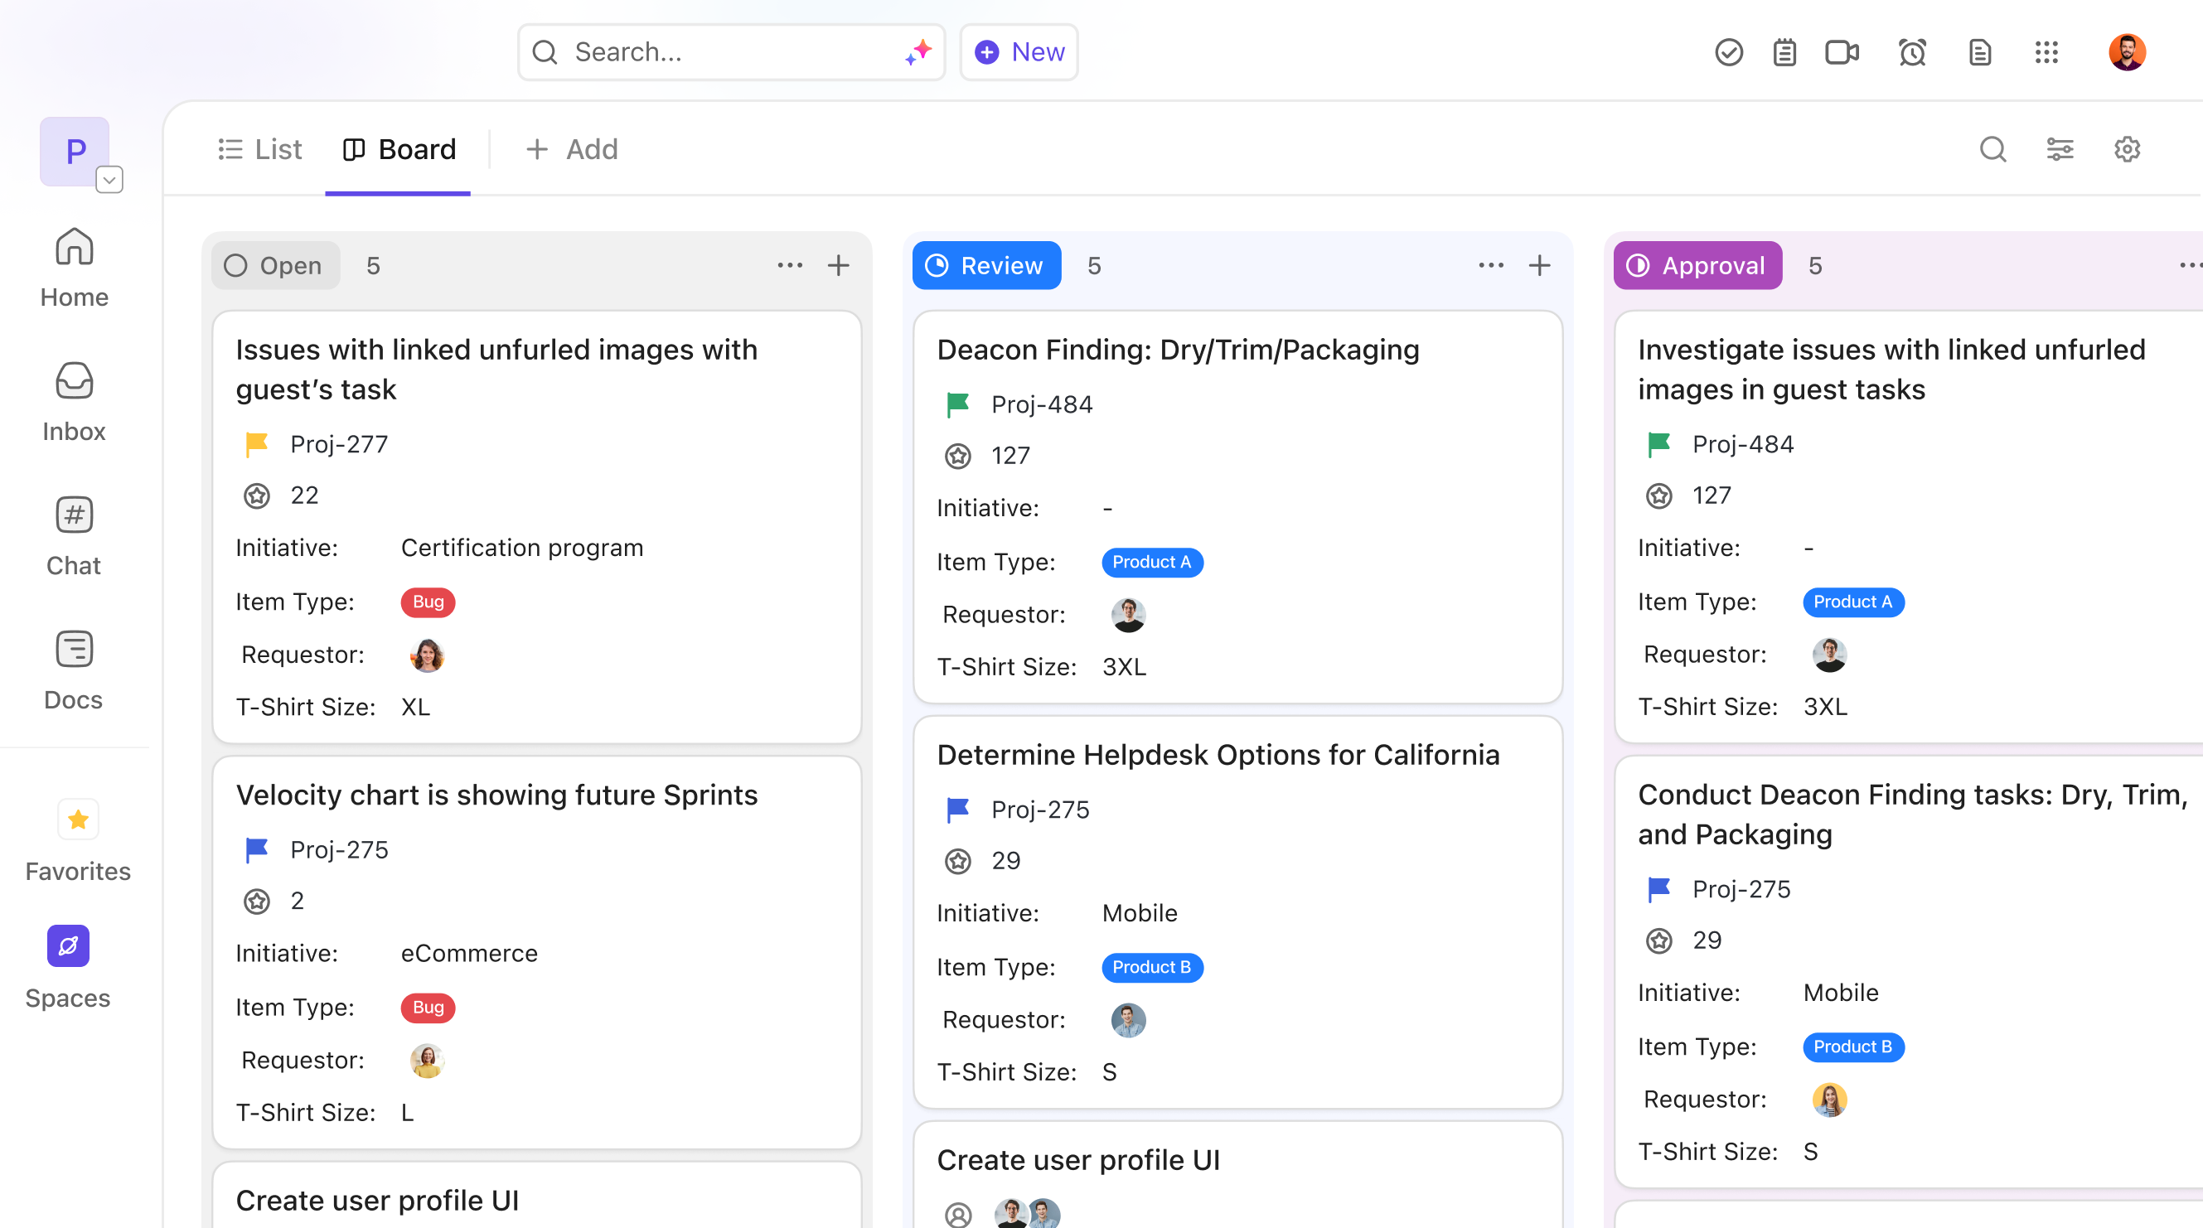Click eCommerce initiative value
Viewport: 2203px width, 1228px height.
tap(468, 953)
